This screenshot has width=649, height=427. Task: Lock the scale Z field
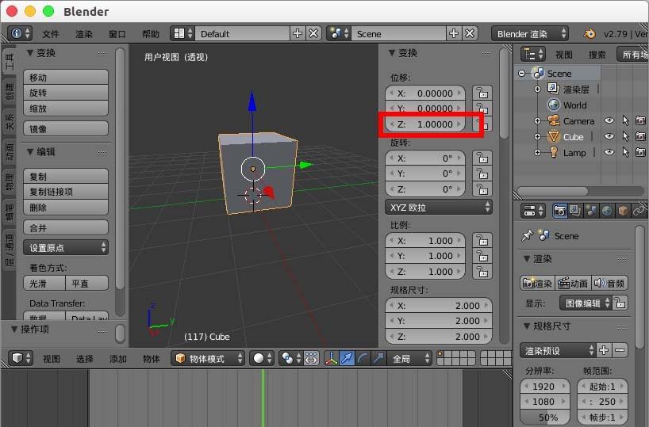point(482,272)
